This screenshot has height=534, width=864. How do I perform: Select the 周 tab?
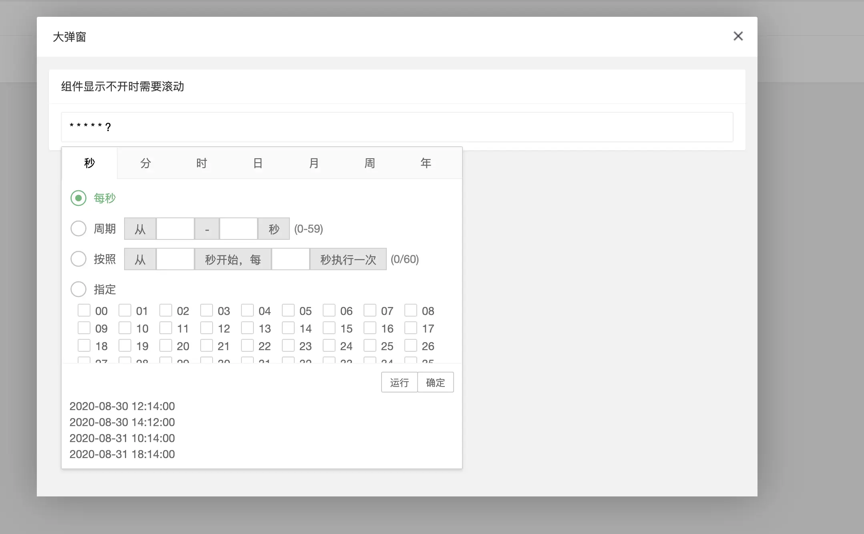pyautogui.click(x=370, y=163)
